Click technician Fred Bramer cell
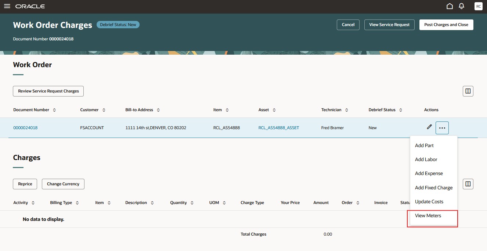487x251 pixels. (x=332, y=128)
